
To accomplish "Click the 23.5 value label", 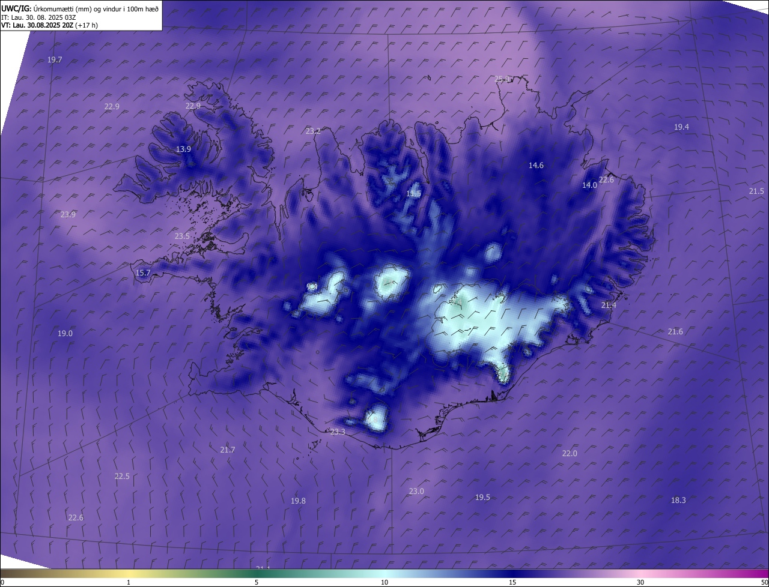I will pos(182,236).
